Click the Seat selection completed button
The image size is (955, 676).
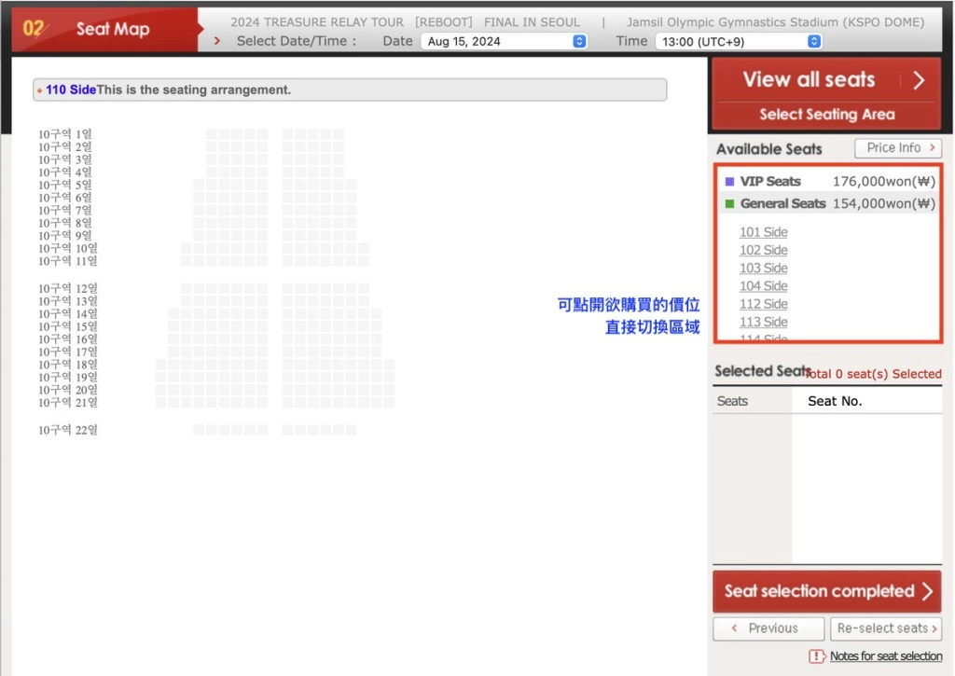pyautogui.click(x=826, y=591)
